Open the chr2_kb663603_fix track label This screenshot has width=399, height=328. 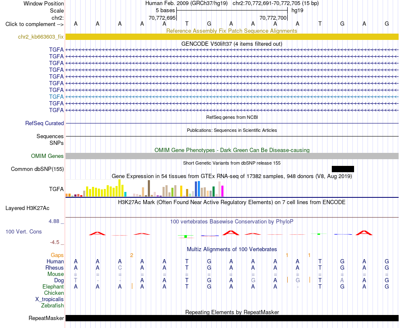41,37
